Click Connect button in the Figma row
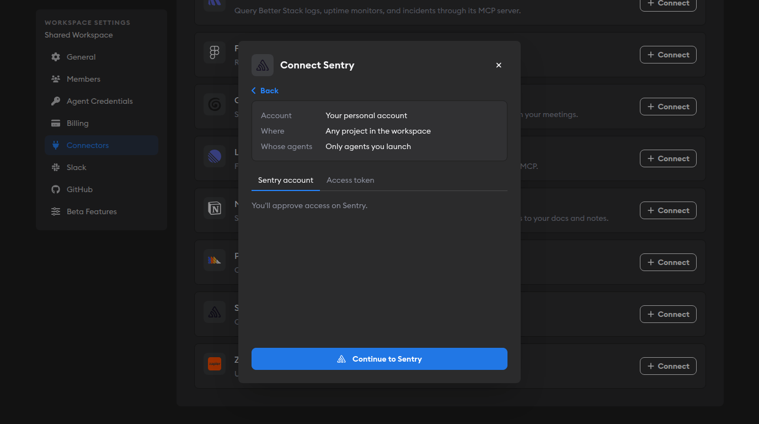Viewport: 759px width, 424px height. (x=668, y=55)
